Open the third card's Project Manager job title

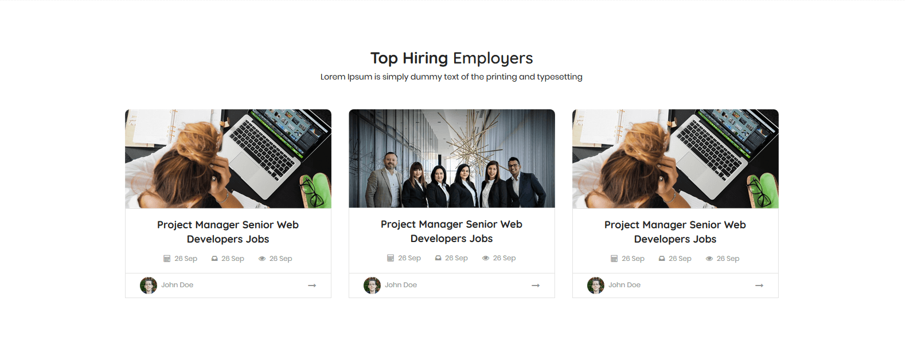(x=675, y=232)
